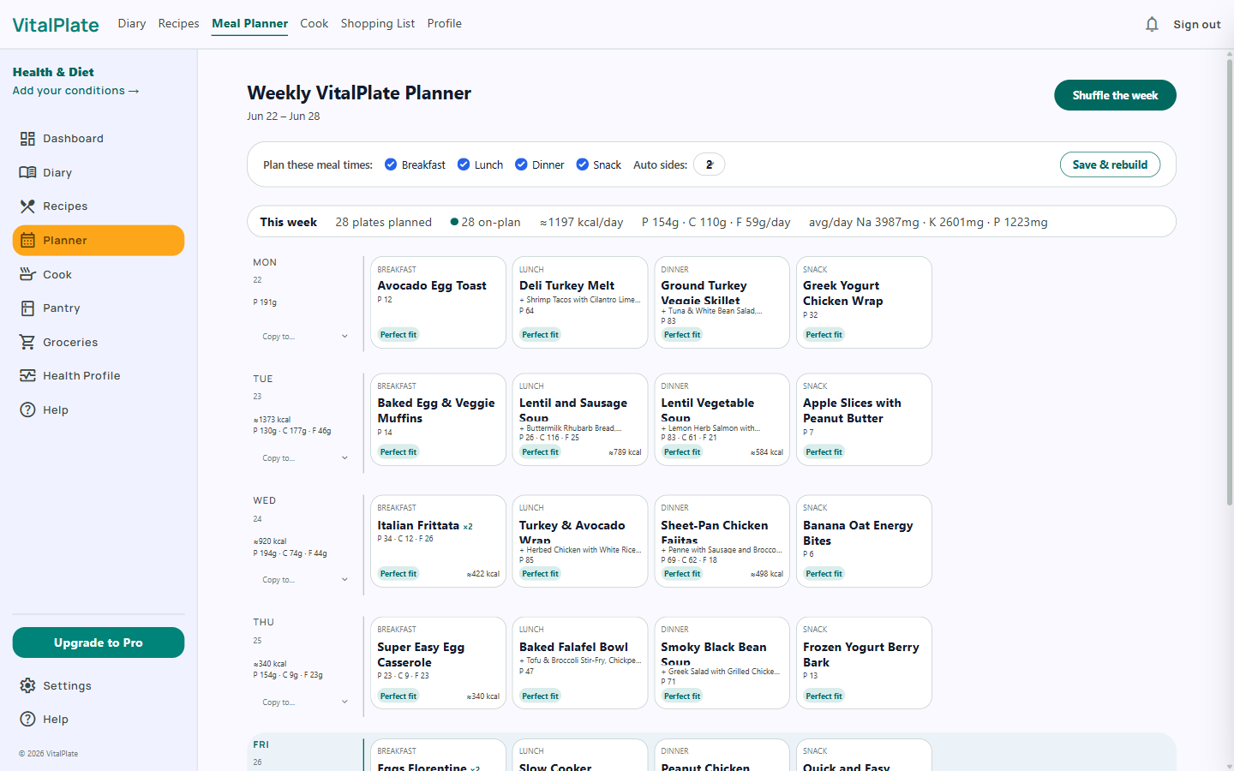Open Monday's Copy to dropdown
Viewport: 1234px width, 771px height.
[304, 337]
